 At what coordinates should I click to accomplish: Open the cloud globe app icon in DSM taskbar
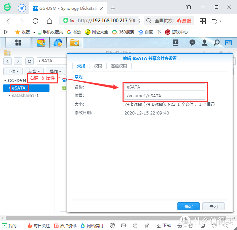pos(58,43)
